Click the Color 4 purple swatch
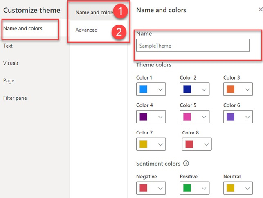Image resolution: width=263 pixels, height=198 pixels. coord(144,117)
